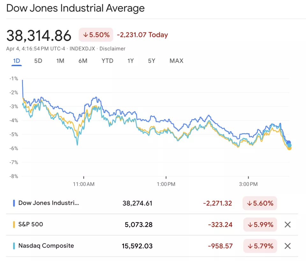Click the yellow S&P 500 chart endpoint dot
Screen dimensions: 306x261
point(289,148)
